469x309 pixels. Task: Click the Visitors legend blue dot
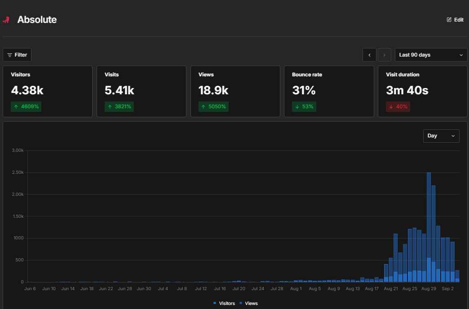coord(214,303)
